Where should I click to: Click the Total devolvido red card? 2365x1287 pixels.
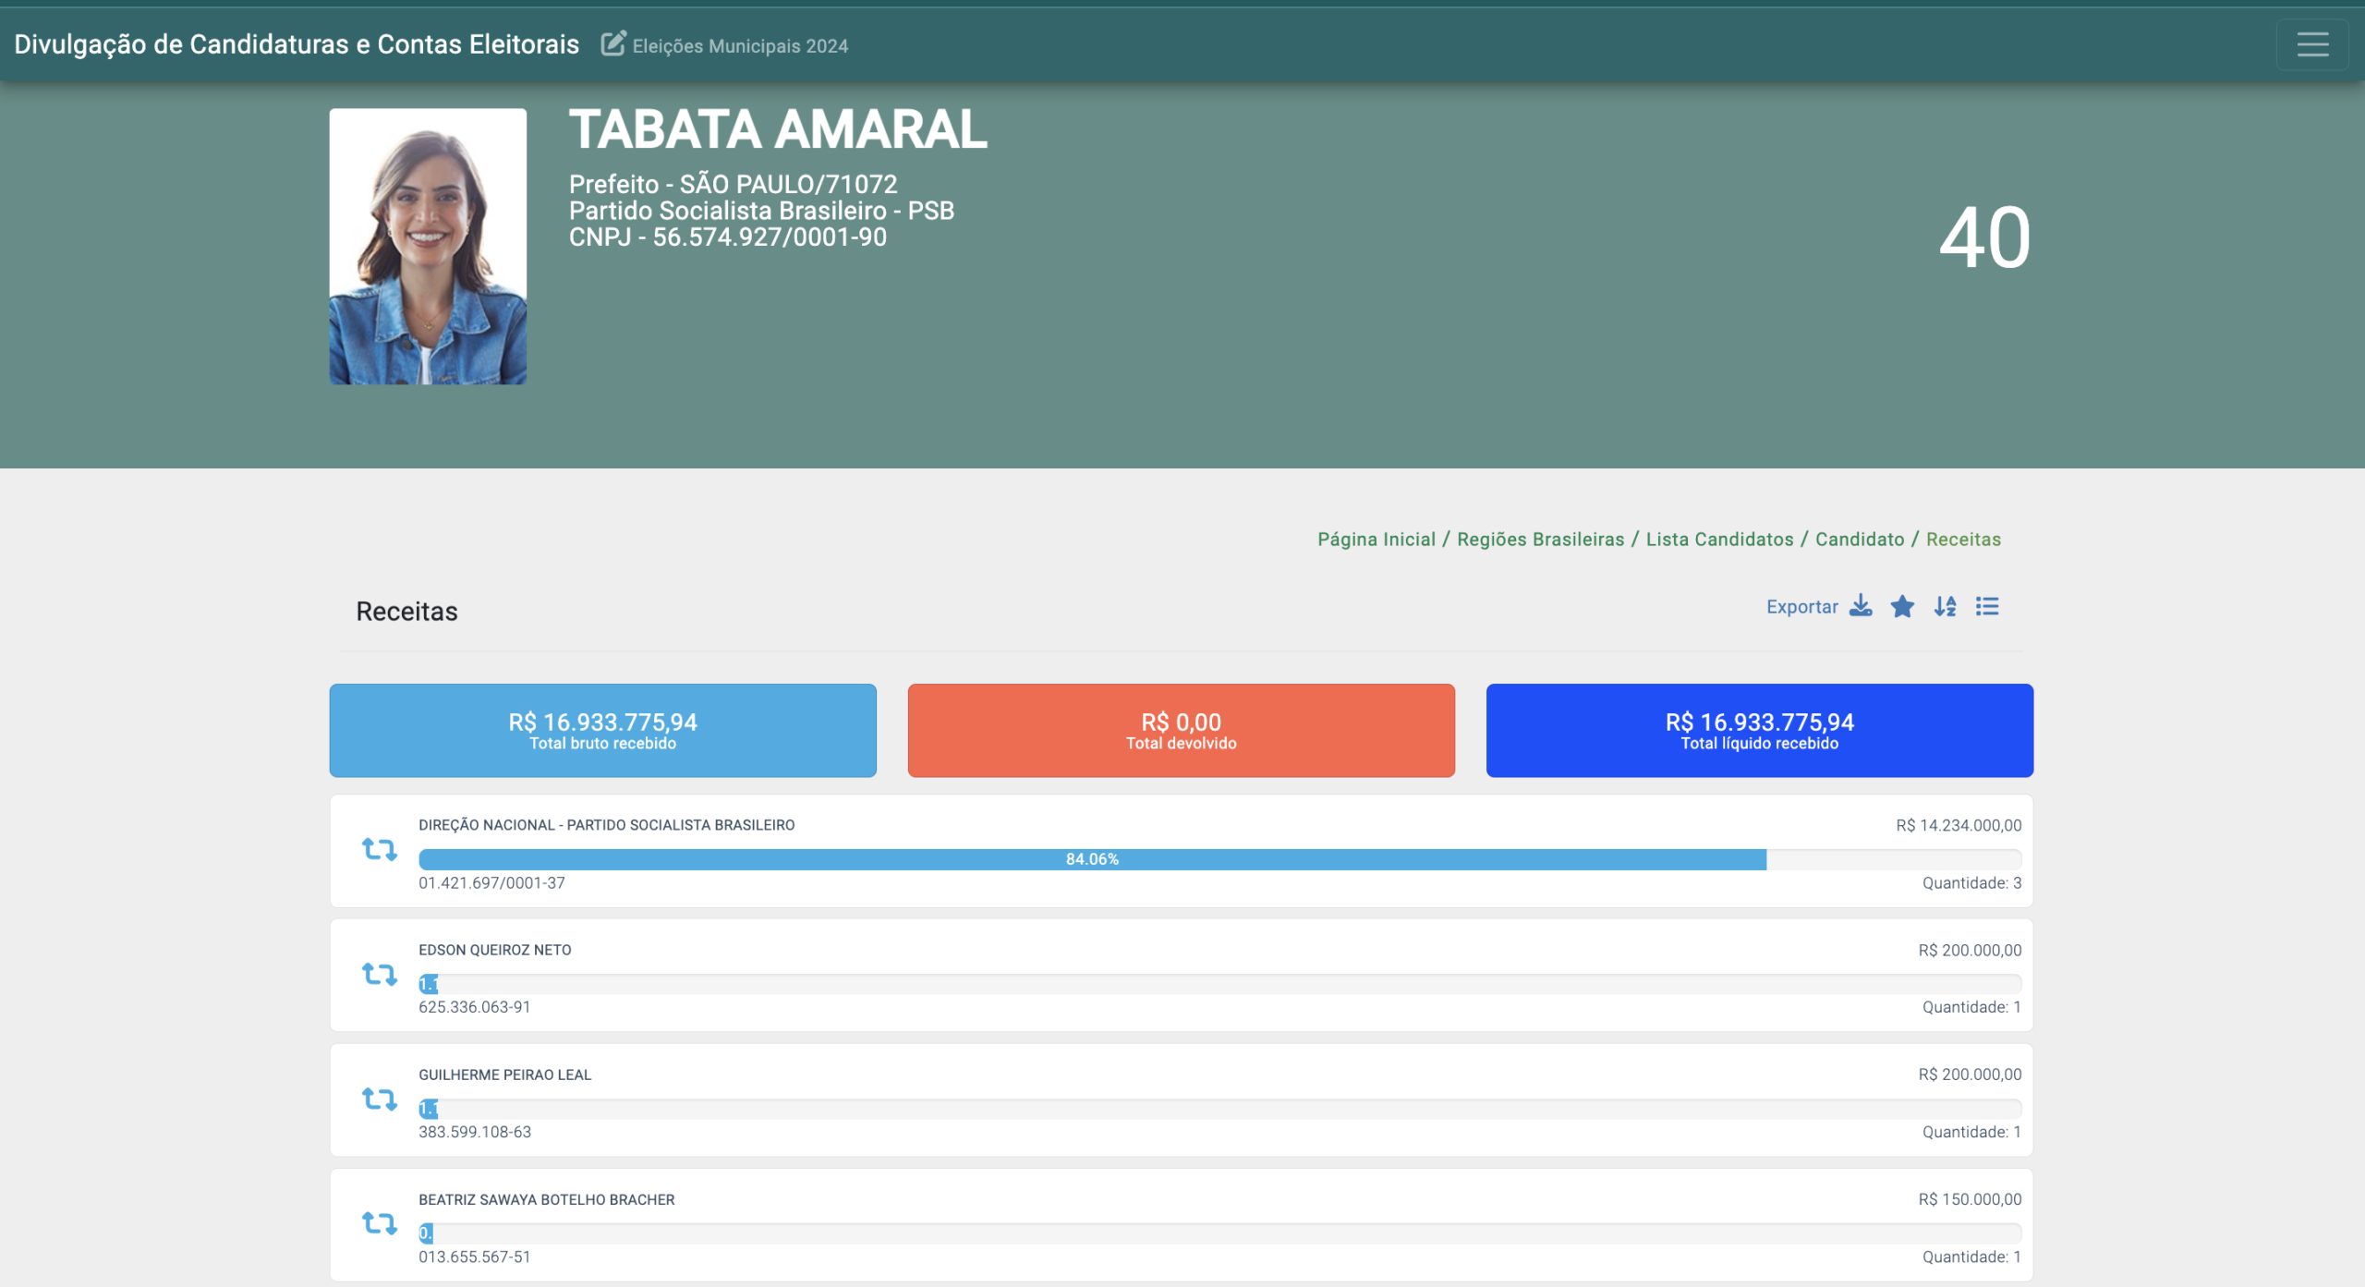[1181, 730]
